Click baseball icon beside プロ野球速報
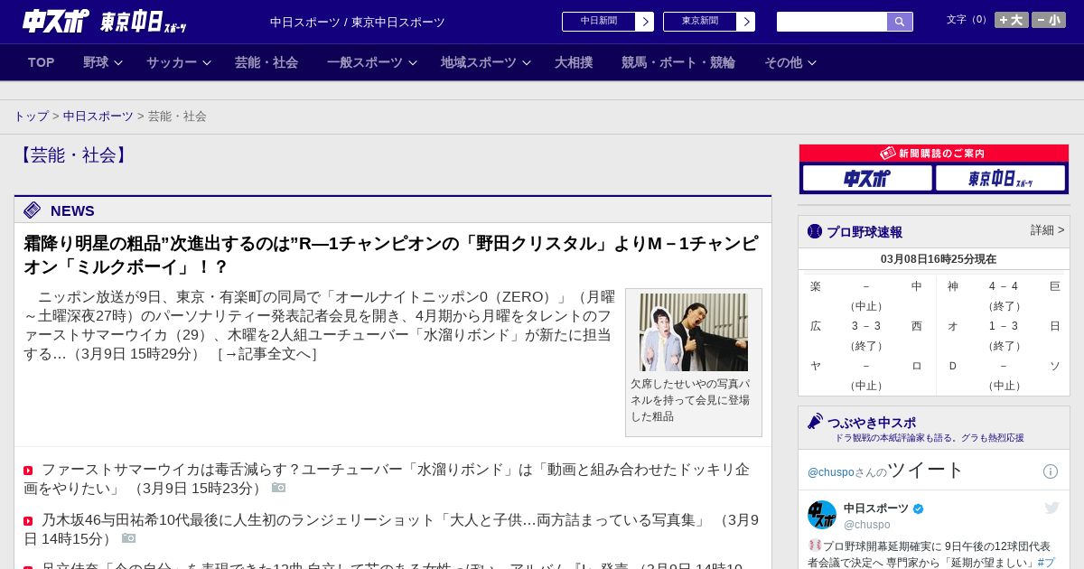 pyautogui.click(x=815, y=231)
